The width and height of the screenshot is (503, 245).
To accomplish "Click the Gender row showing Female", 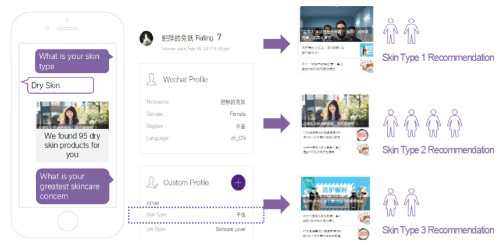I will click(x=195, y=114).
